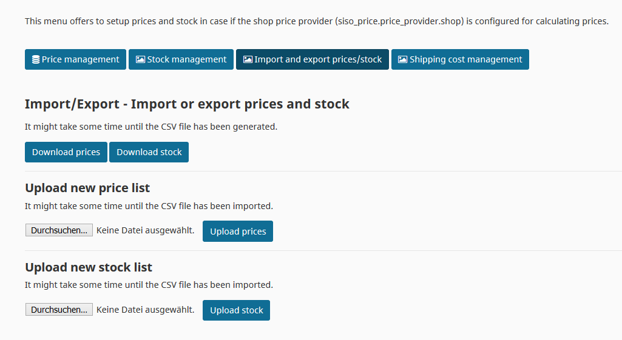Viewport: 622px width, 340px height.
Task: Click the 'Upload new stock list' heading
Action: pos(89,267)
